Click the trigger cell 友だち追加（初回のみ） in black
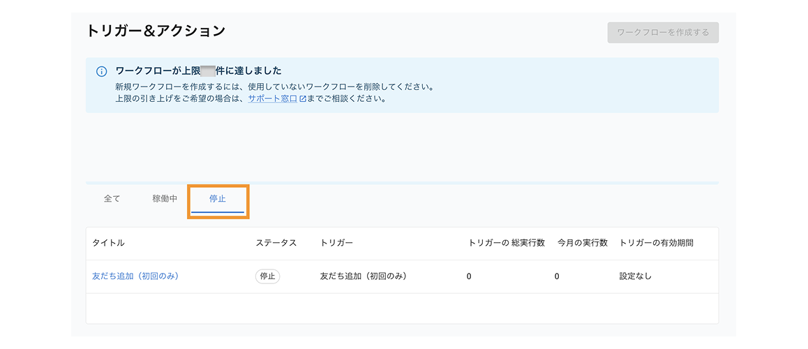Screen dimensions: 808x349 pos(364,276)
